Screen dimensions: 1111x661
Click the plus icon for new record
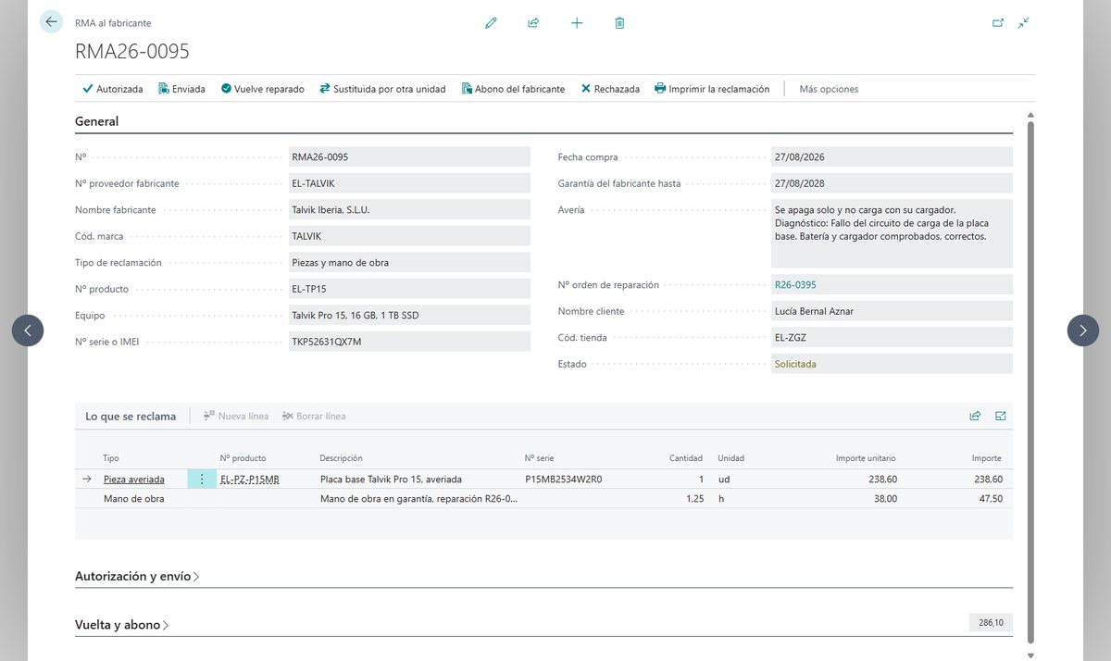[577, 23]
